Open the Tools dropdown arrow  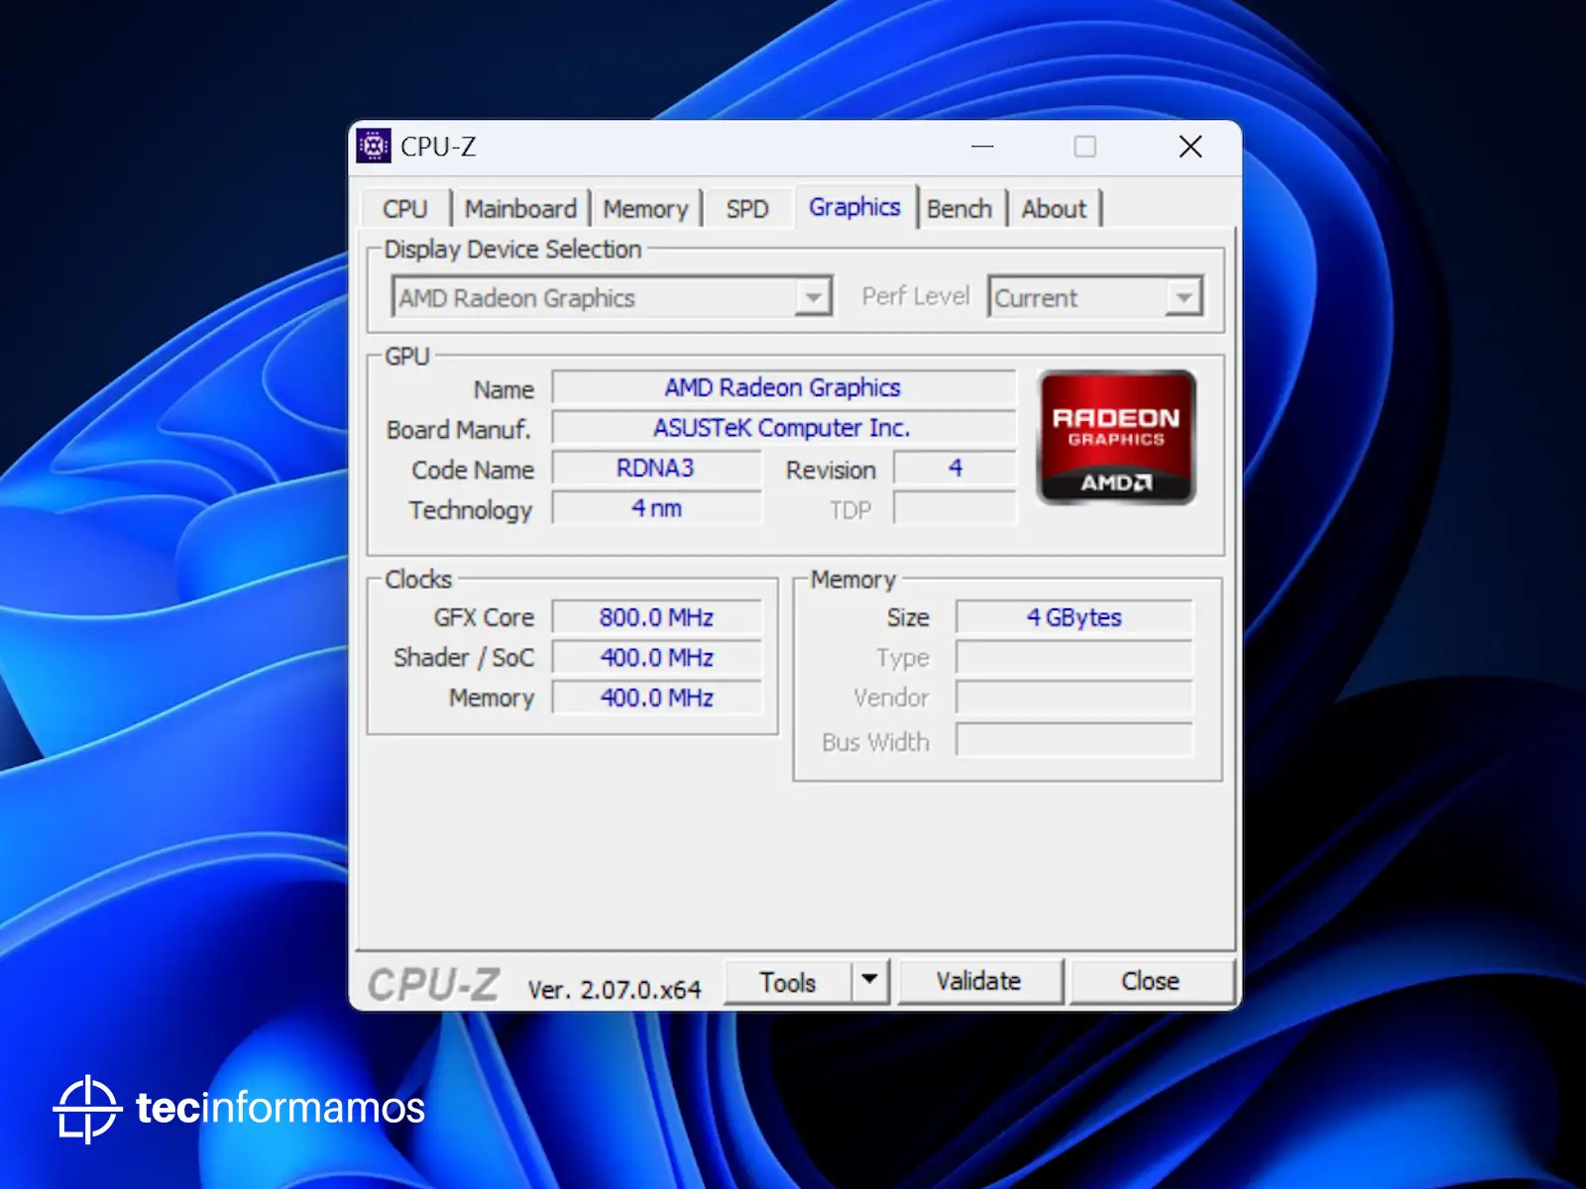coord(869,981)
